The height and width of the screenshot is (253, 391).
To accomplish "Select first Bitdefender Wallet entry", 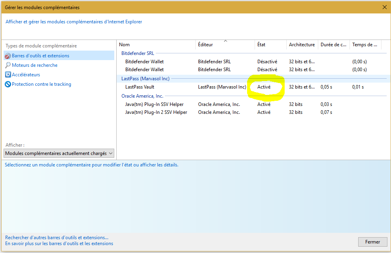I will click(144, 62).
